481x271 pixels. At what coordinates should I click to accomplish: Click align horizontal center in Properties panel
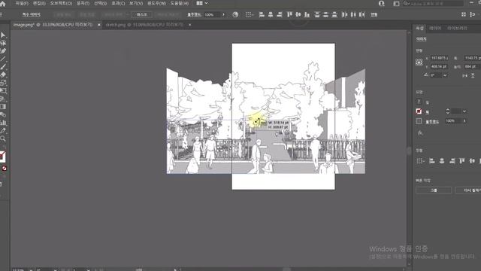(442, 160)
